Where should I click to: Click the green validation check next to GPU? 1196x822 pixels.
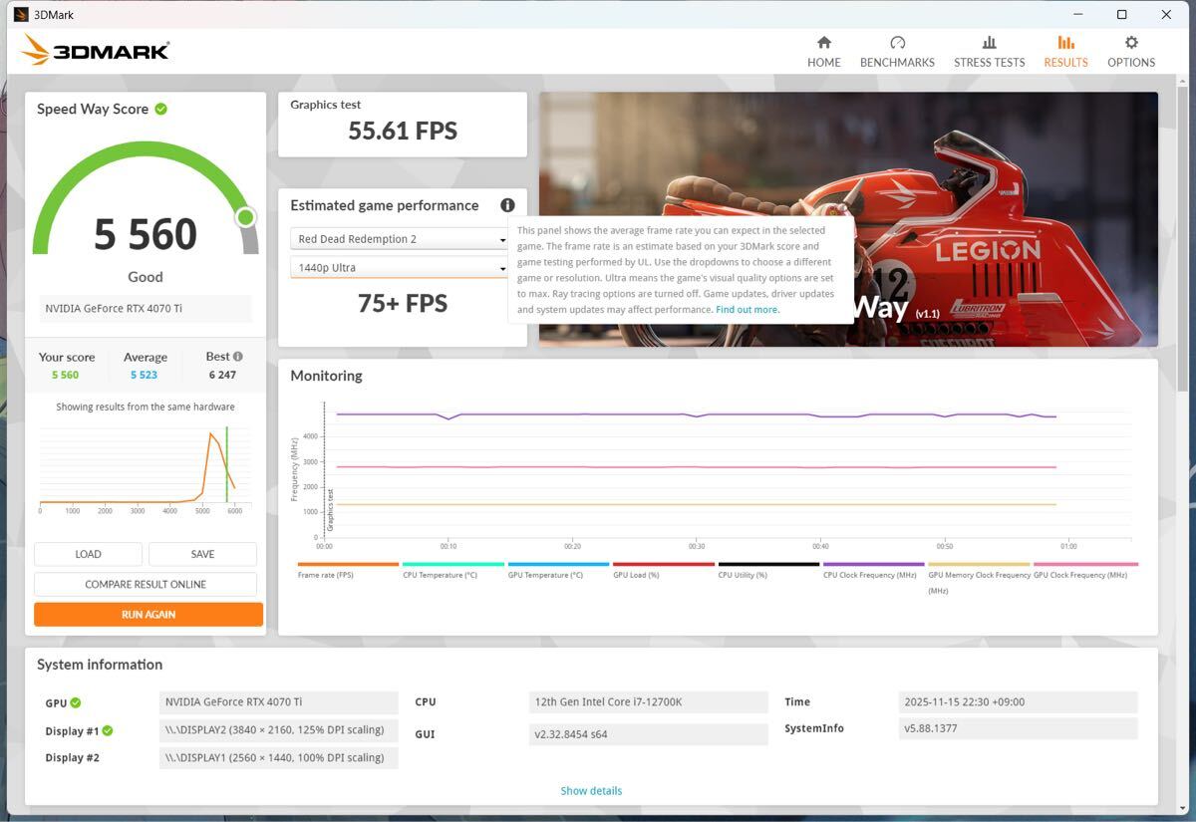coord(76,702)
